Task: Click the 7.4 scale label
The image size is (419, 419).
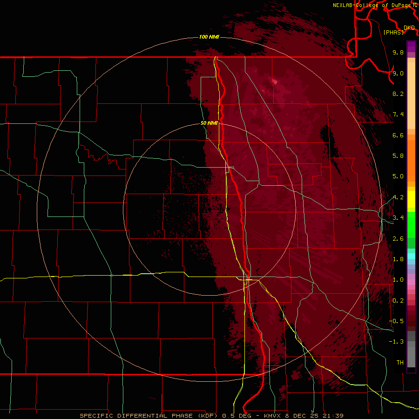Action: (x=398, y=115)
